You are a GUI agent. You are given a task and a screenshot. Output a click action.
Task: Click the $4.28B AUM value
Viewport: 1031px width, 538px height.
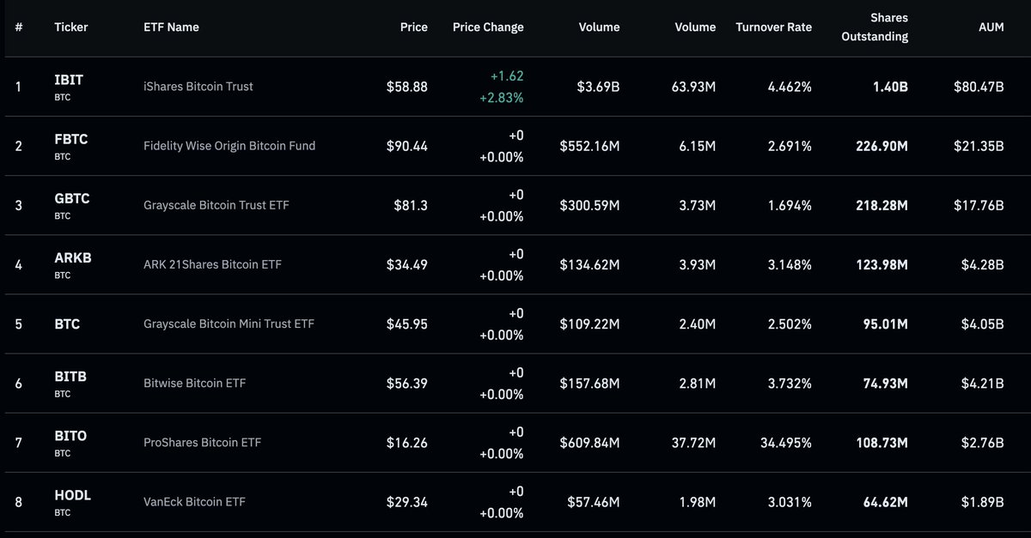click(x=982, y=264)
